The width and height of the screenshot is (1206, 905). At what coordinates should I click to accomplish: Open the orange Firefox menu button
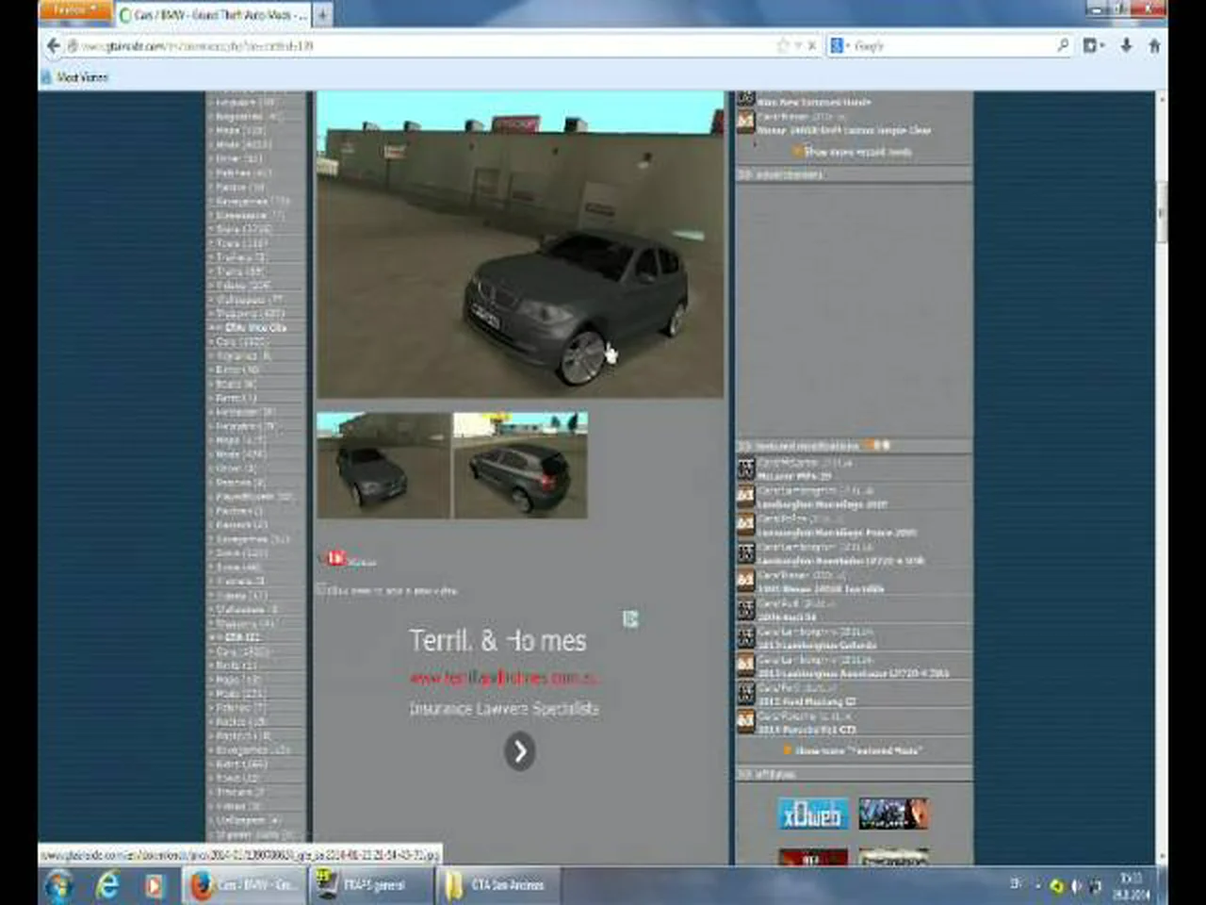point(73,10)
